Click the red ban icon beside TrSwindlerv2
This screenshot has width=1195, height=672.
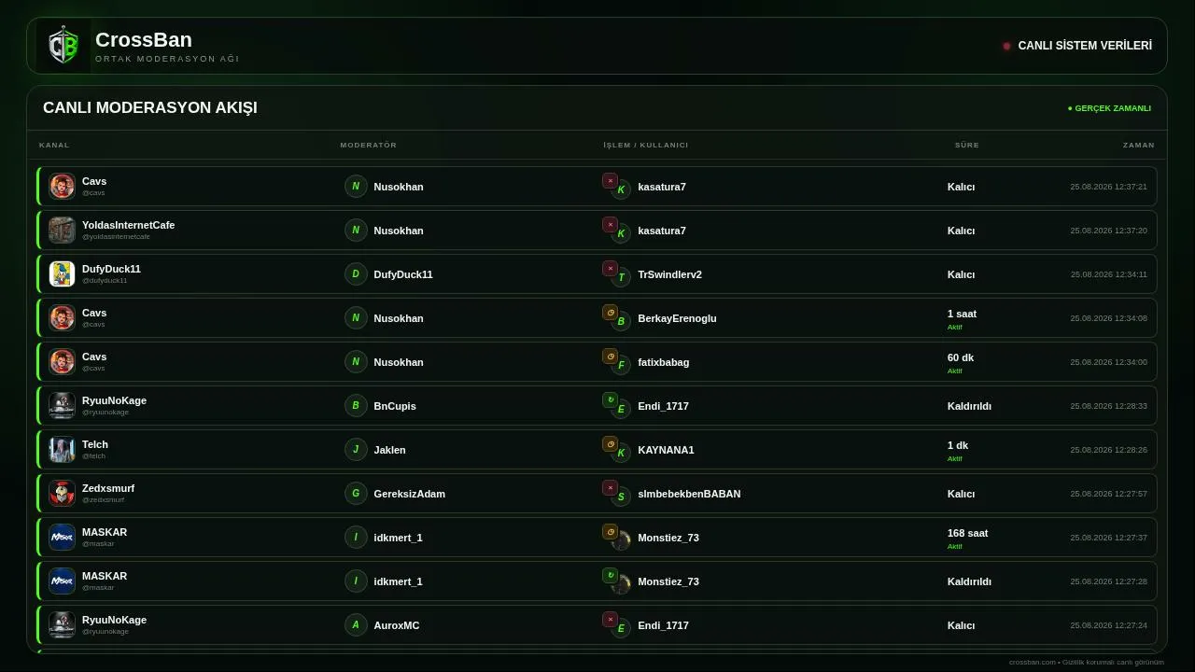point(610,268)
